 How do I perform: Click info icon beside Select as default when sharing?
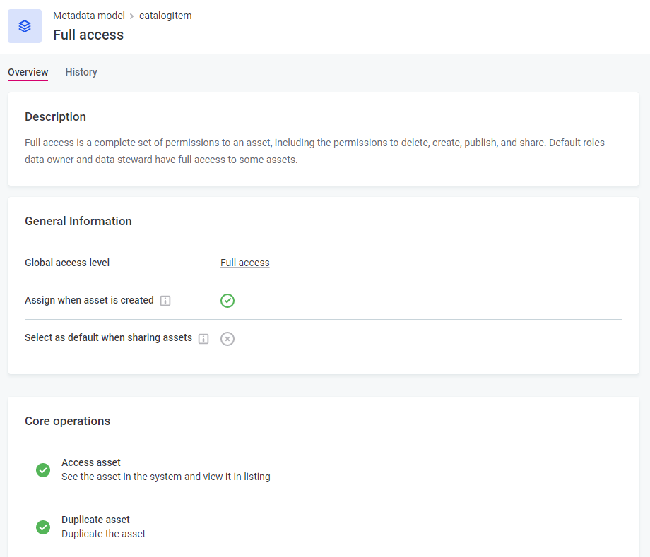click(x=203, y=339)
